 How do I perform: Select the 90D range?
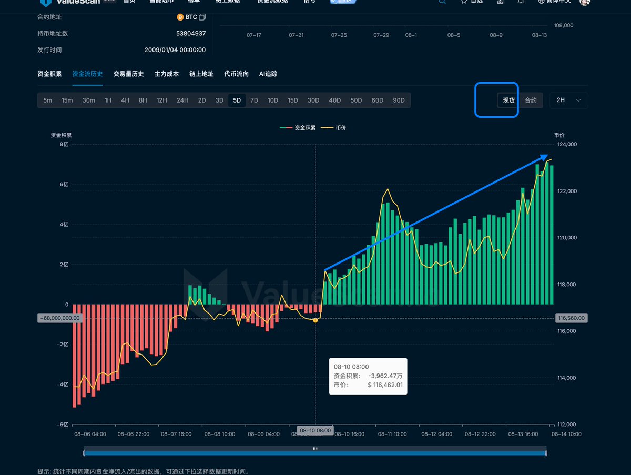tap(399, 100)
